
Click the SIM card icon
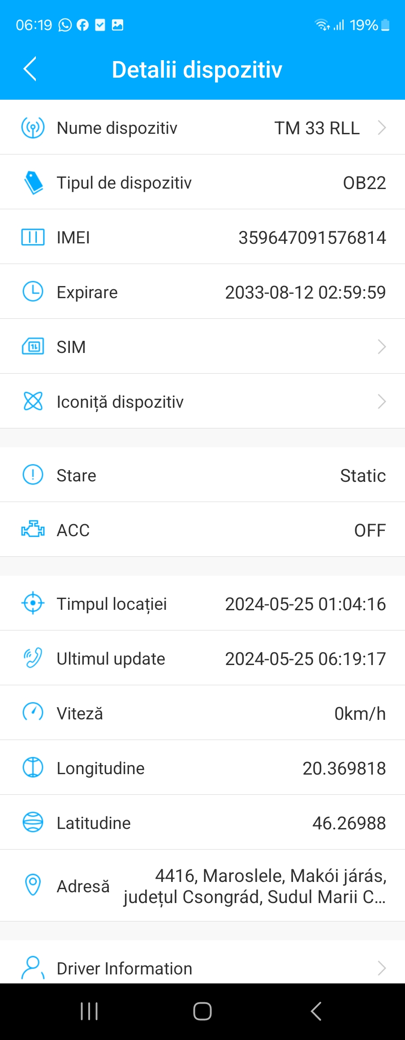pyautogui.click(x=33, y=347)
